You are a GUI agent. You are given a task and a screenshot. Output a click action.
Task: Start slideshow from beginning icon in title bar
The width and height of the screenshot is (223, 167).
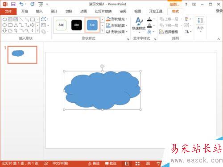coord(41,4)
